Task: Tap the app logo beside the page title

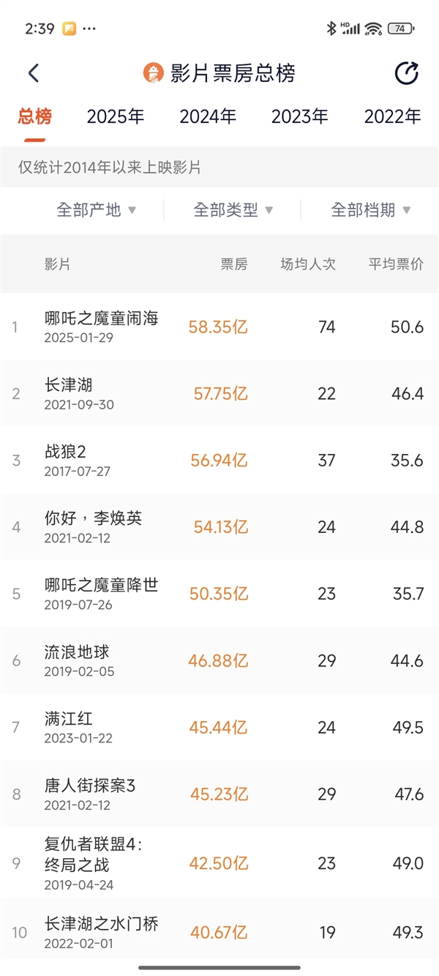Action: coord(152,73)
